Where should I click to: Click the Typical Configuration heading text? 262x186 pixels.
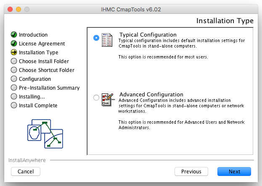(x=148, y=35)
